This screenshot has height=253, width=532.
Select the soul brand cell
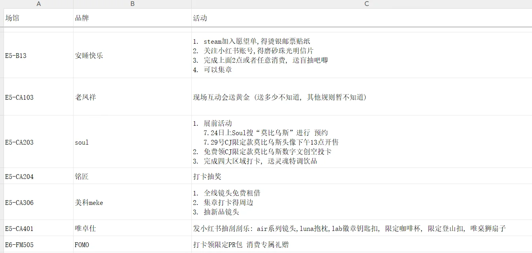click(132, 142)
